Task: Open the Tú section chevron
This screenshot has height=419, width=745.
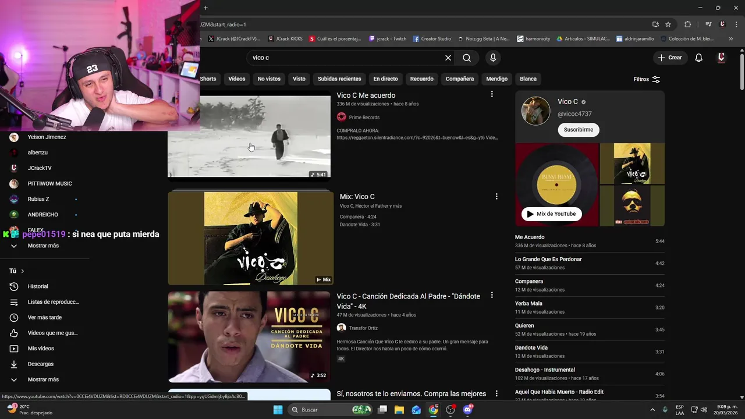Action: point(22,271)
